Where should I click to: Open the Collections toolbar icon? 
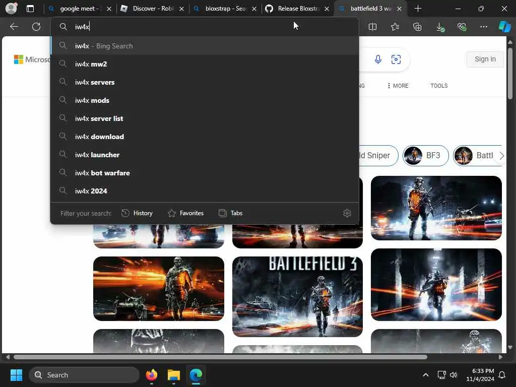pyautogui.click(x=417, y=27)
